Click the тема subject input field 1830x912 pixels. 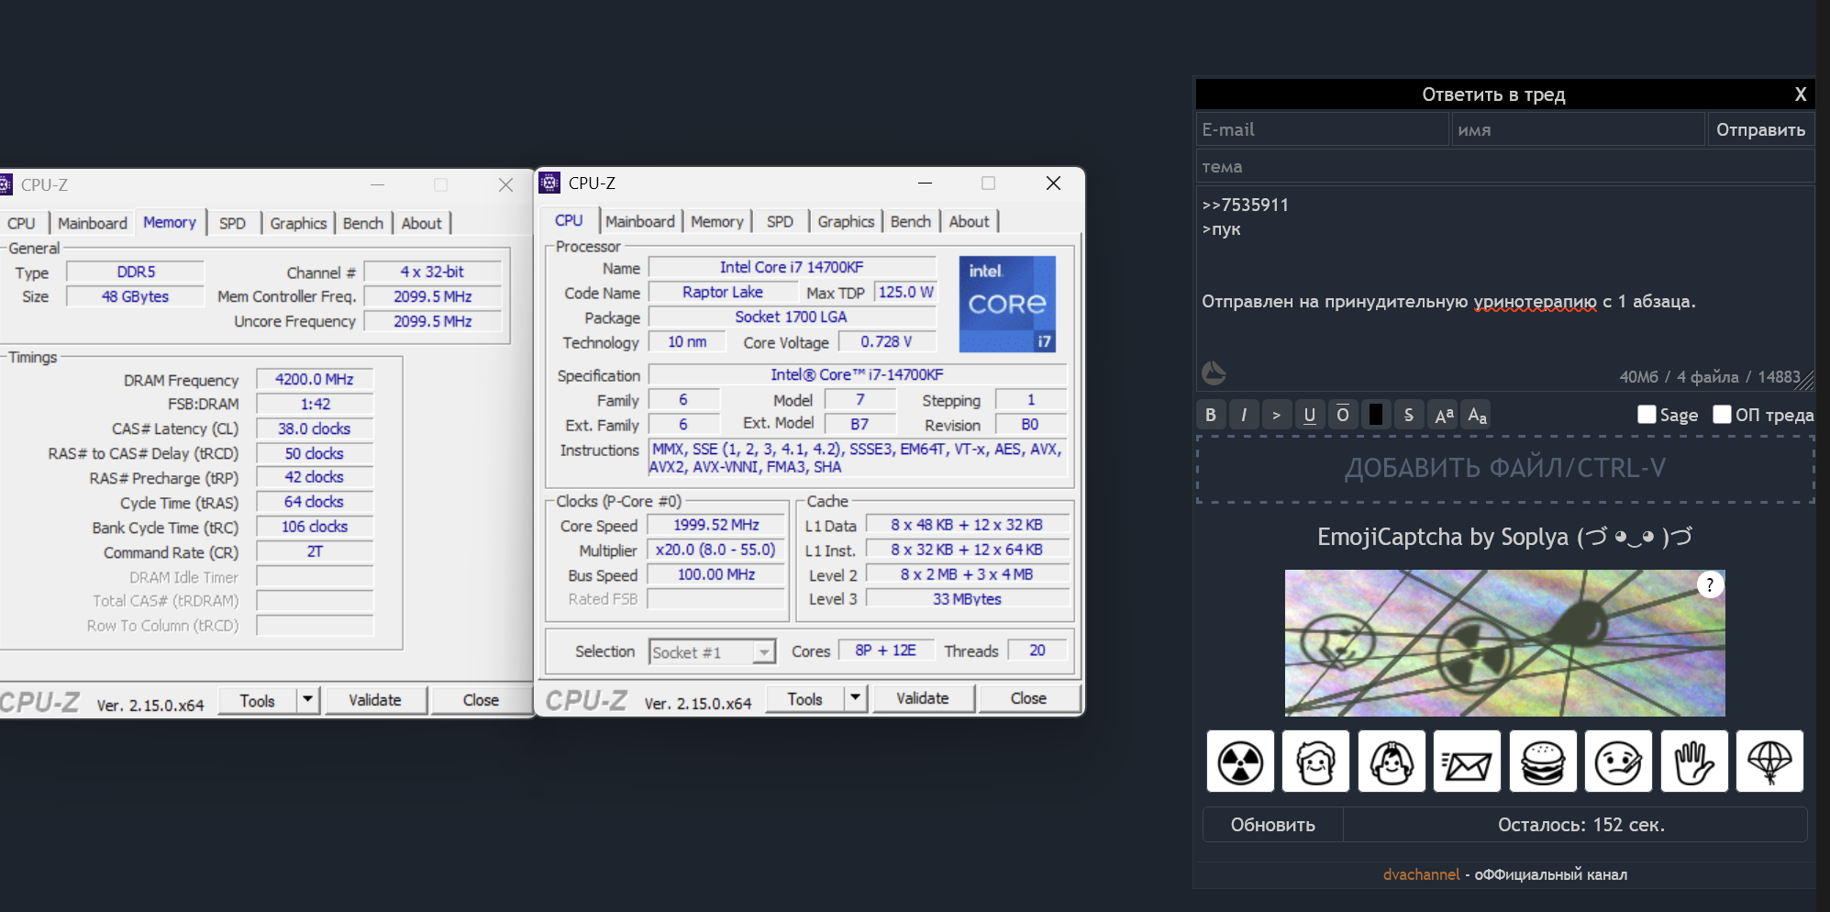pos(1504,167)
